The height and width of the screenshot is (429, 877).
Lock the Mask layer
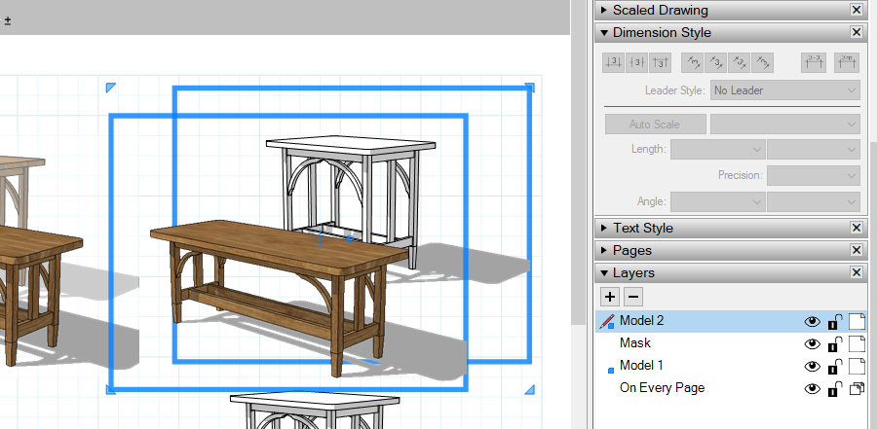click(835, 344)
